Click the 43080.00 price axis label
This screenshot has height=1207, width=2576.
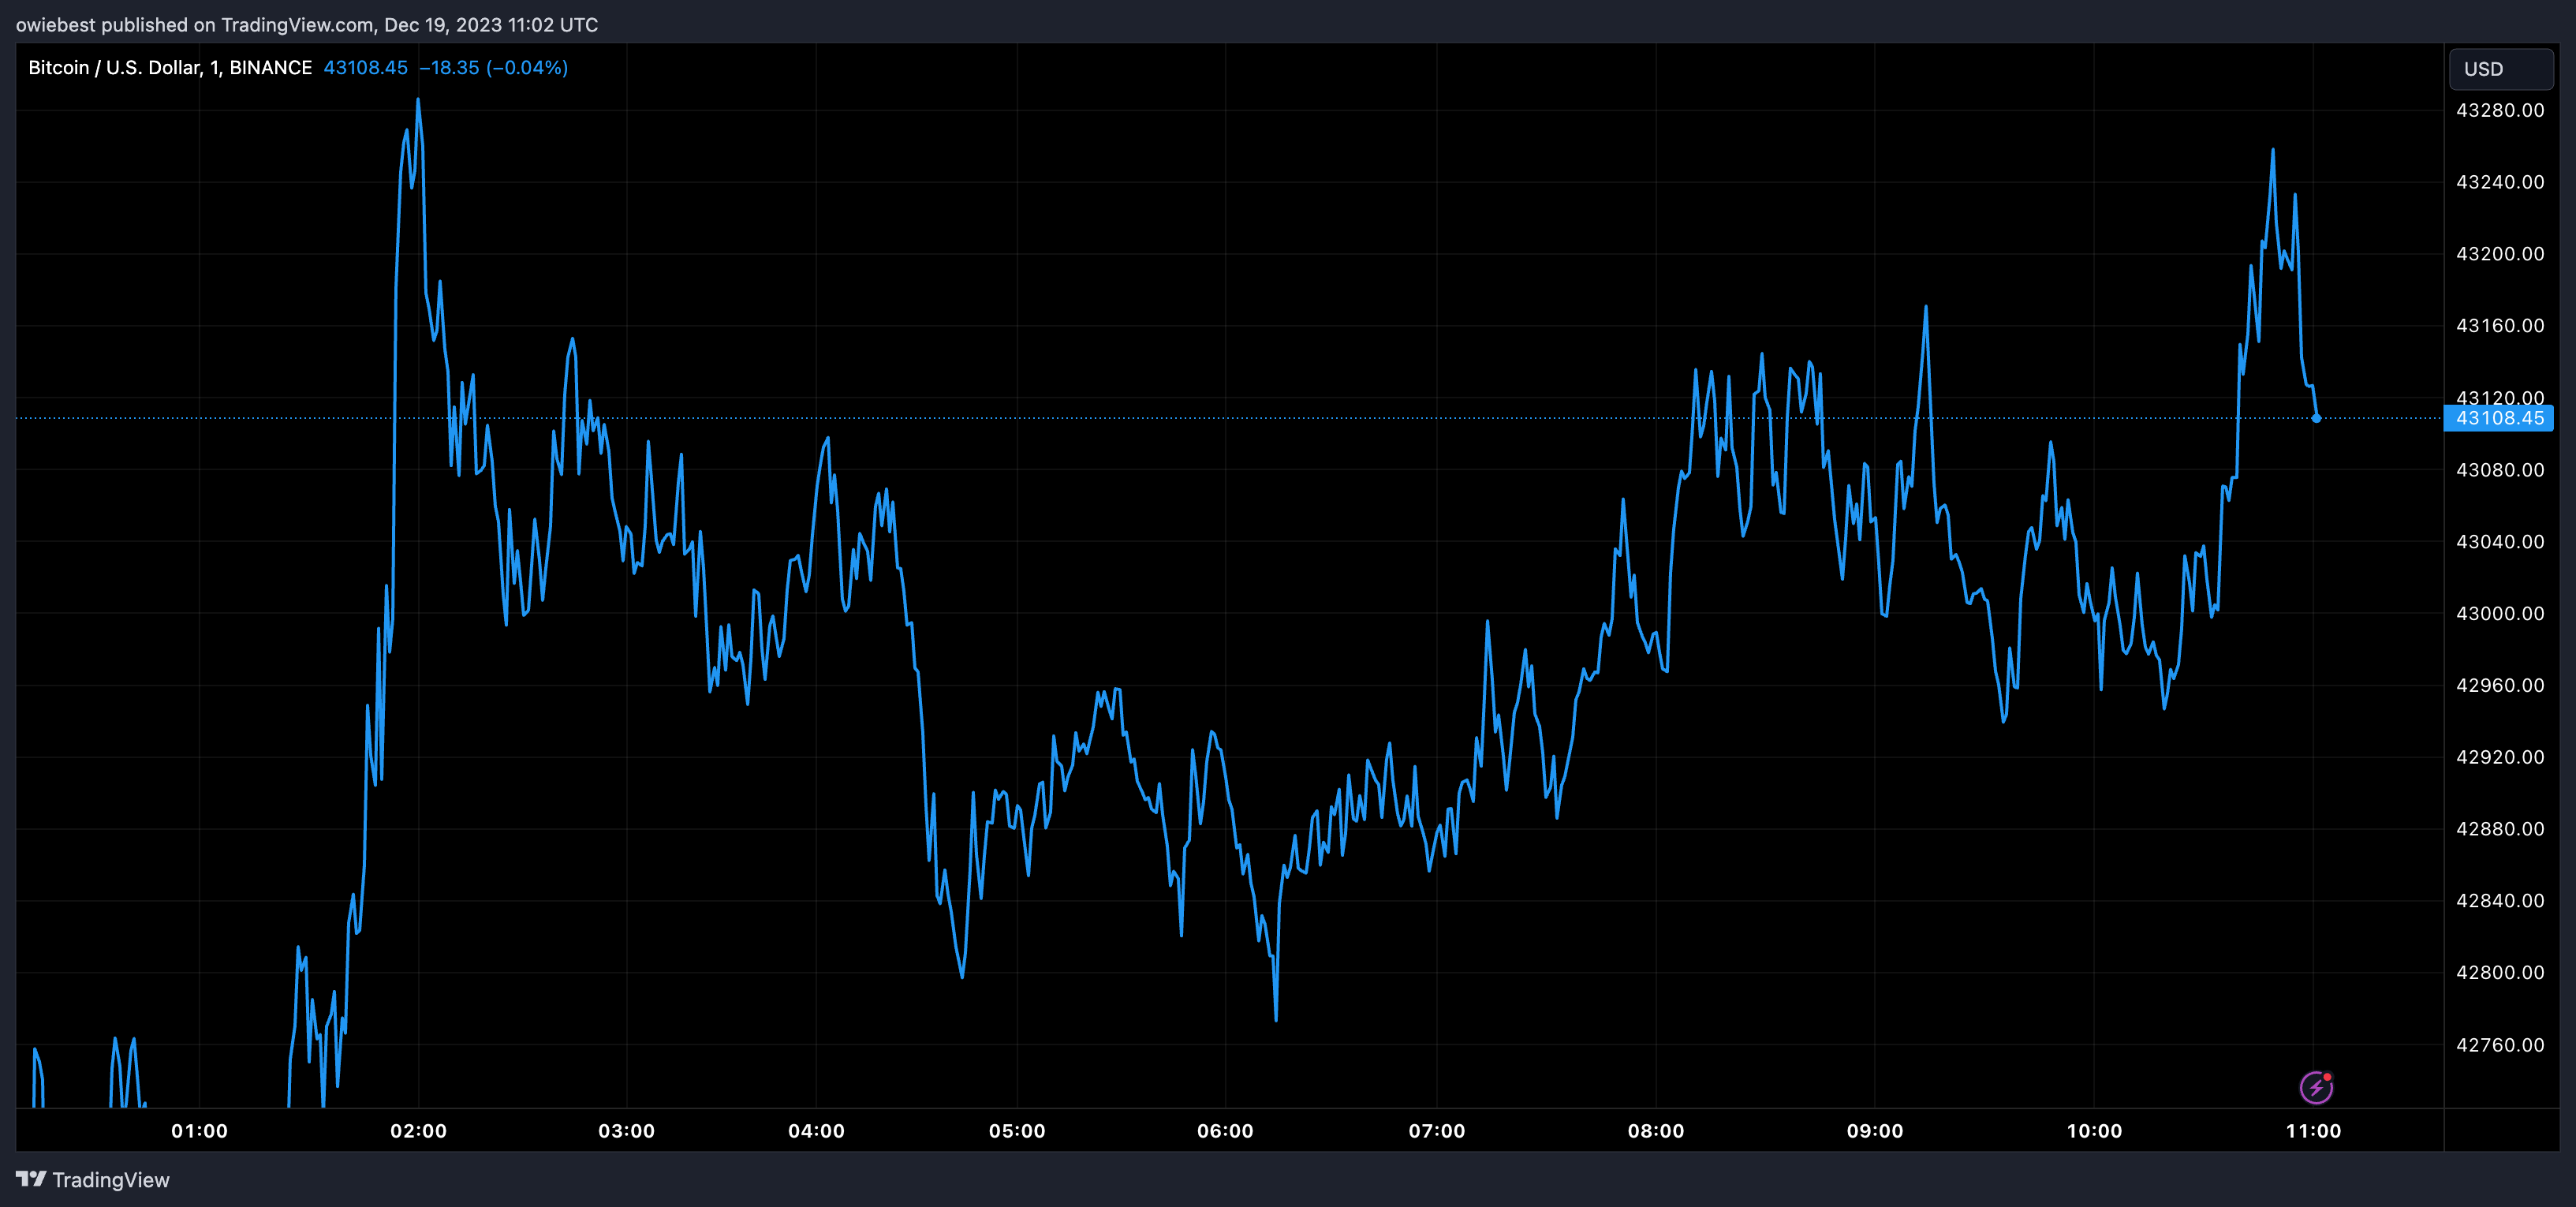pyautogui.click(x=2500, y=470)
